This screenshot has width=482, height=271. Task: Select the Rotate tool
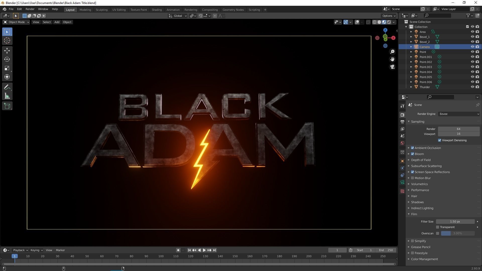pyautogui.click(x=7, y=59)
